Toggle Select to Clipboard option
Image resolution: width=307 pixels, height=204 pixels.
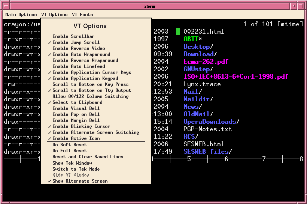tap(77, 102)
